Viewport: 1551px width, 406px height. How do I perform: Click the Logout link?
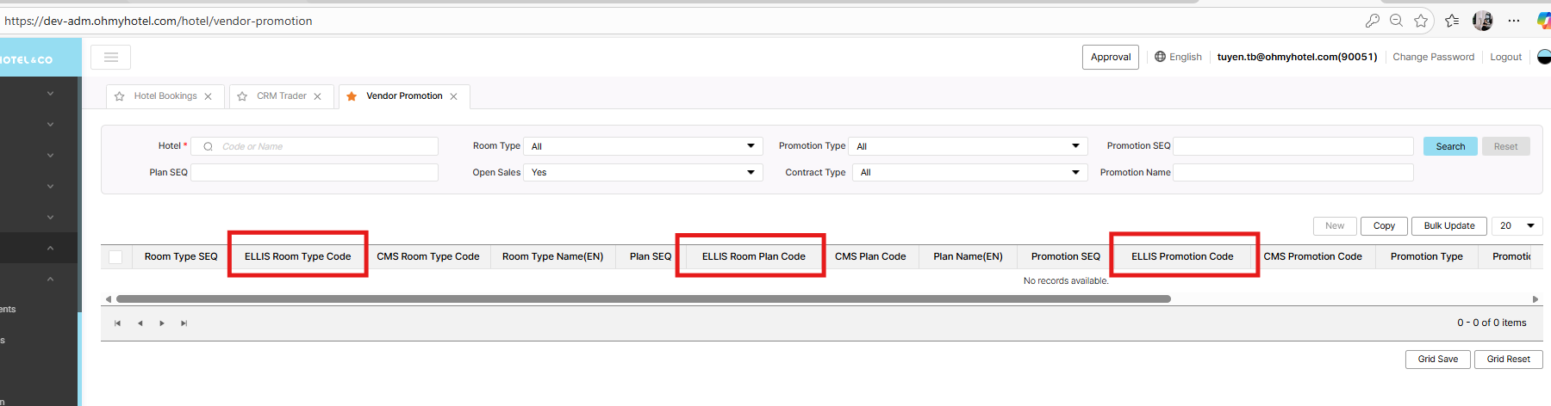click(x=1506, y=57)
